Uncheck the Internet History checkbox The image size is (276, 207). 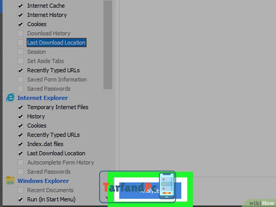(20, 15)
